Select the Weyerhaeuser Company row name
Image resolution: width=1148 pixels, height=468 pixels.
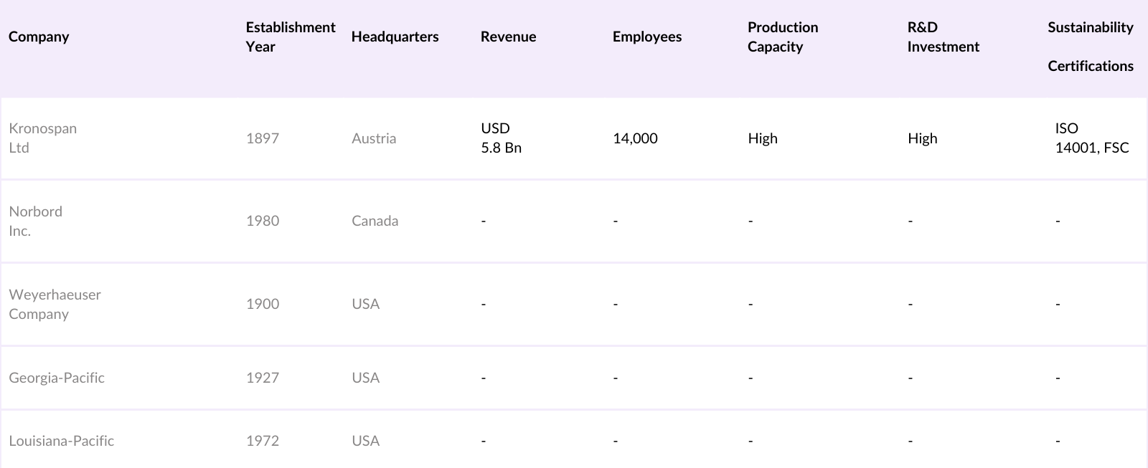coord(55,304)
